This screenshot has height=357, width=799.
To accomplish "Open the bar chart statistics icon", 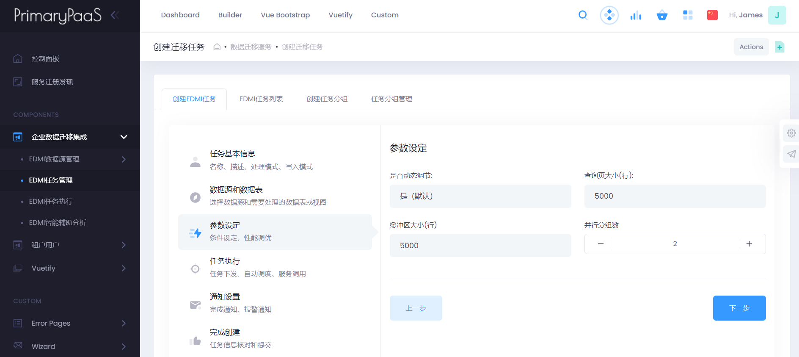I will [636, 15].
